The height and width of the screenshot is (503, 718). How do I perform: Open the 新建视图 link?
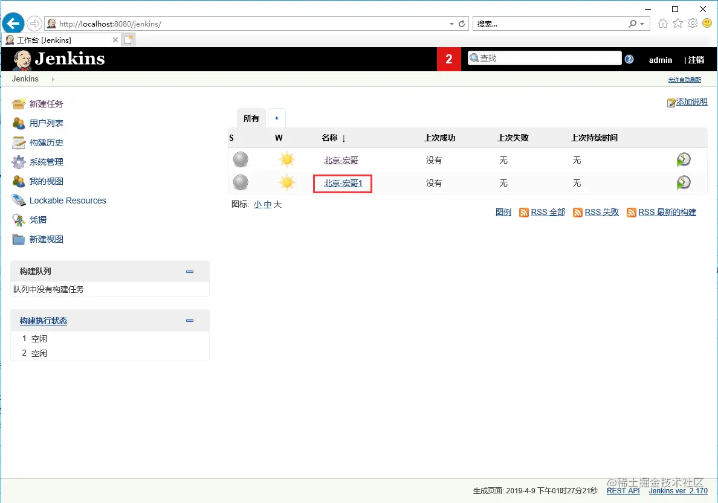47,239
